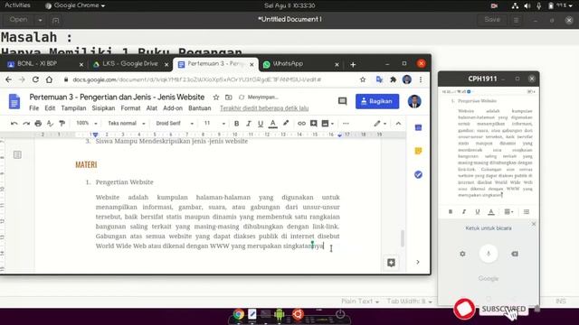Move document with the folder icon
The height and width of the screenshot is (325, 579).
point(229,97)
